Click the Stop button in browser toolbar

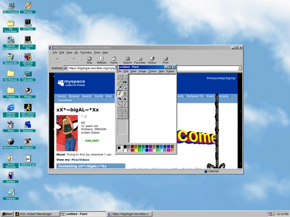coord(90,60)
